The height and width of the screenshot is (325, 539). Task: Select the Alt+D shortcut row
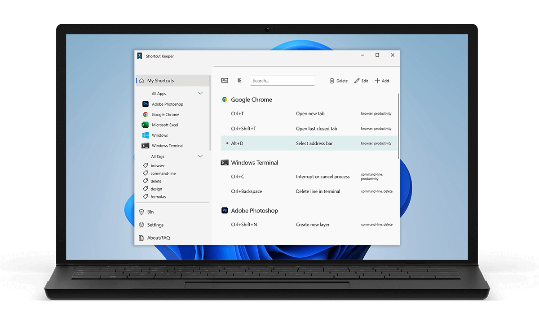309,143
